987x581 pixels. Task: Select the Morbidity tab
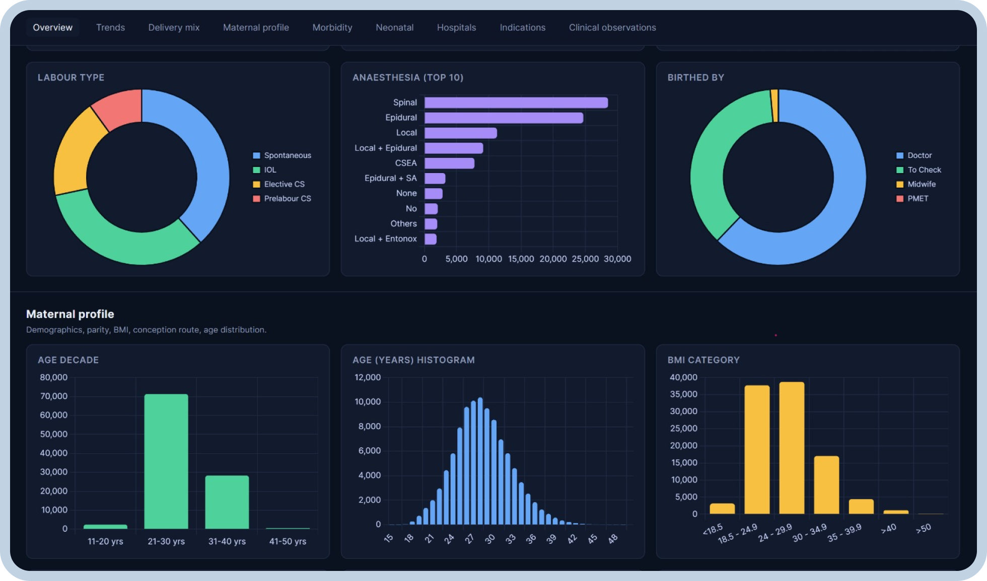point(332,28)
